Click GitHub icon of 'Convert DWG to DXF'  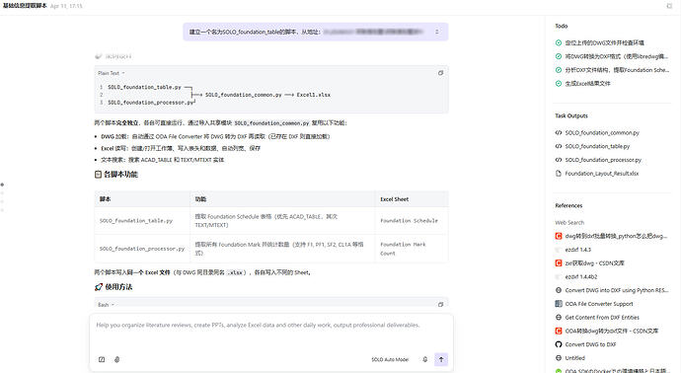tap(559, 344)
